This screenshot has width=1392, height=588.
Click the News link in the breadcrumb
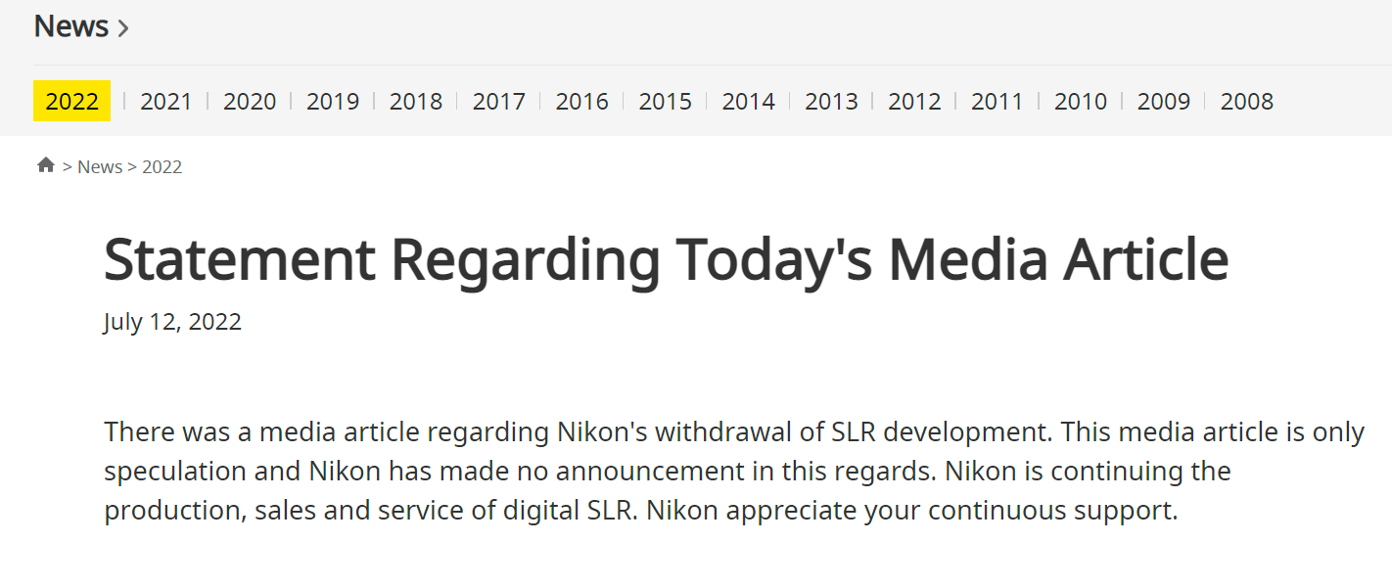[100, 166]
